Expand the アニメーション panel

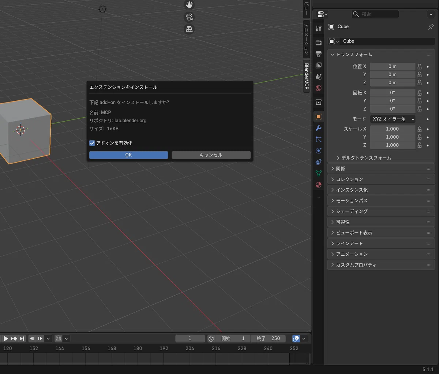point(381,254)
